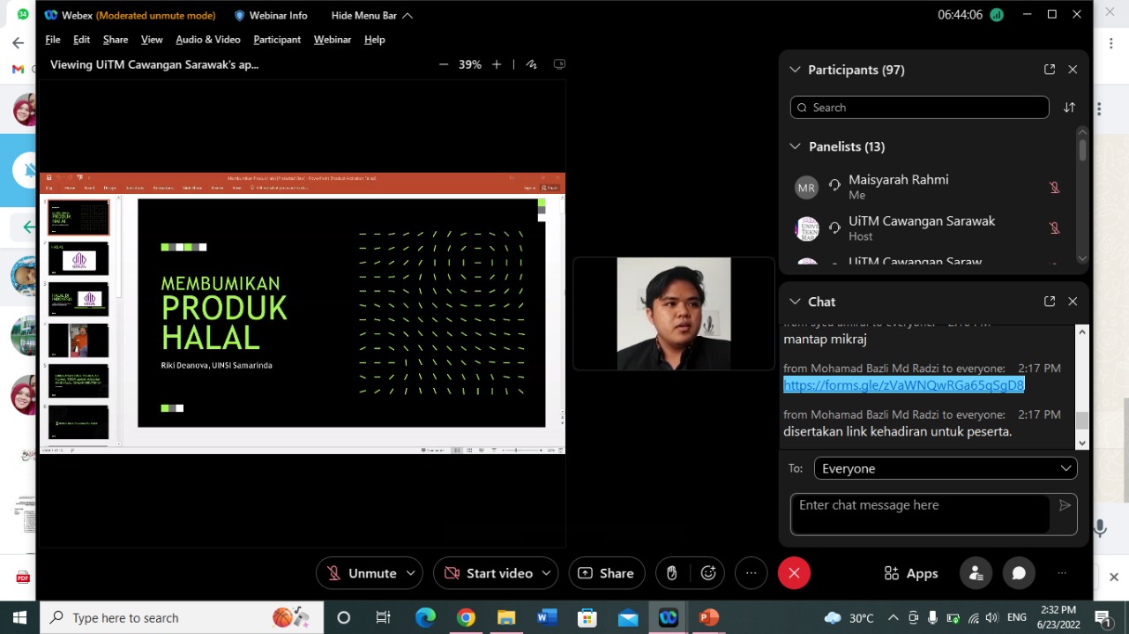Sort the participants list
This screenshot has width=1129, height=634.
point(1069,108)
